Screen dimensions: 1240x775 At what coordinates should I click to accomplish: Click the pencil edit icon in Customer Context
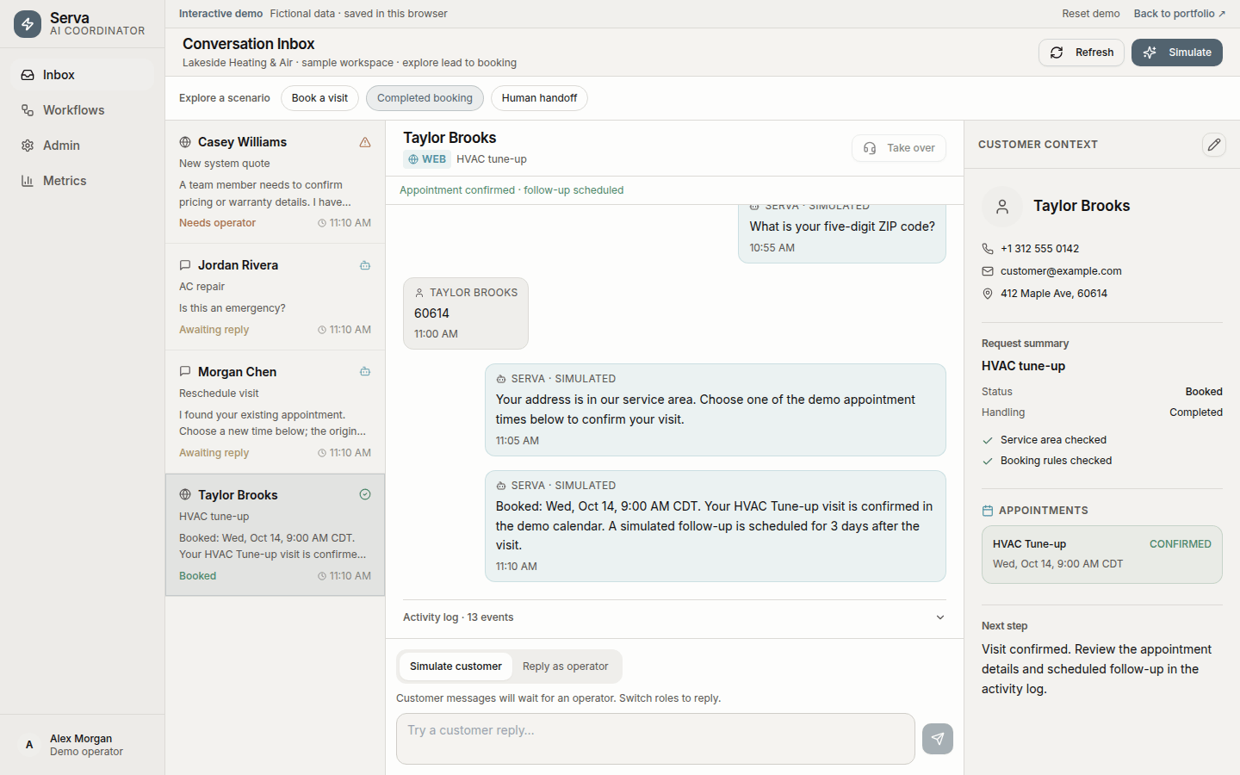click(1214, 145)
